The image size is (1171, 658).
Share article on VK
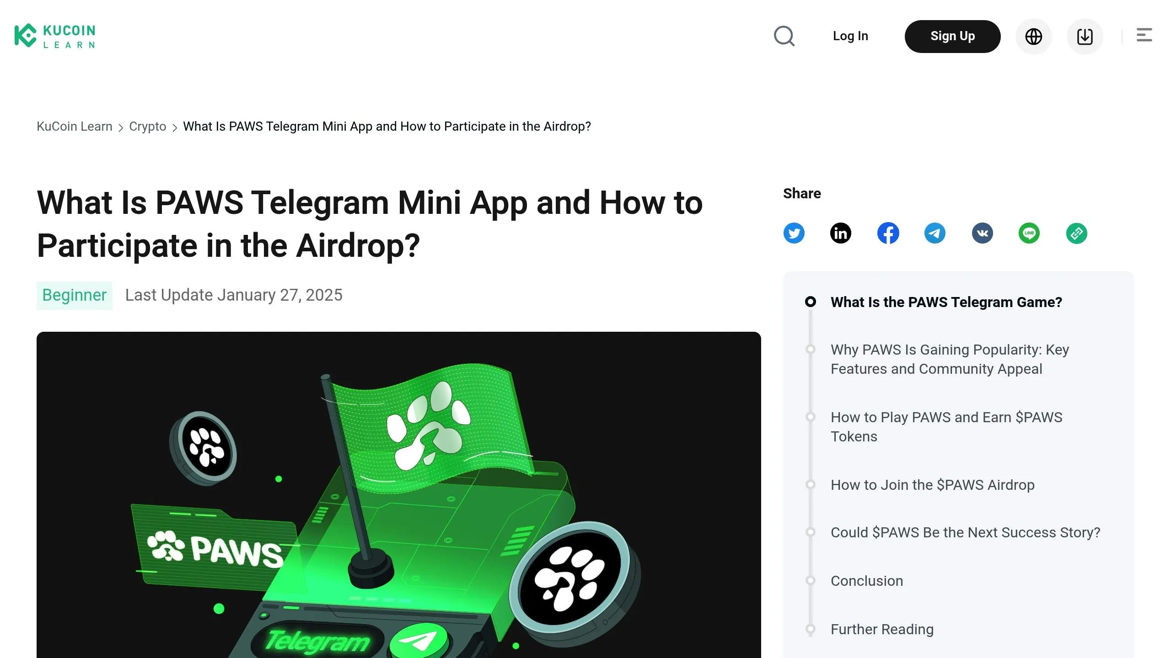[982, 233]
